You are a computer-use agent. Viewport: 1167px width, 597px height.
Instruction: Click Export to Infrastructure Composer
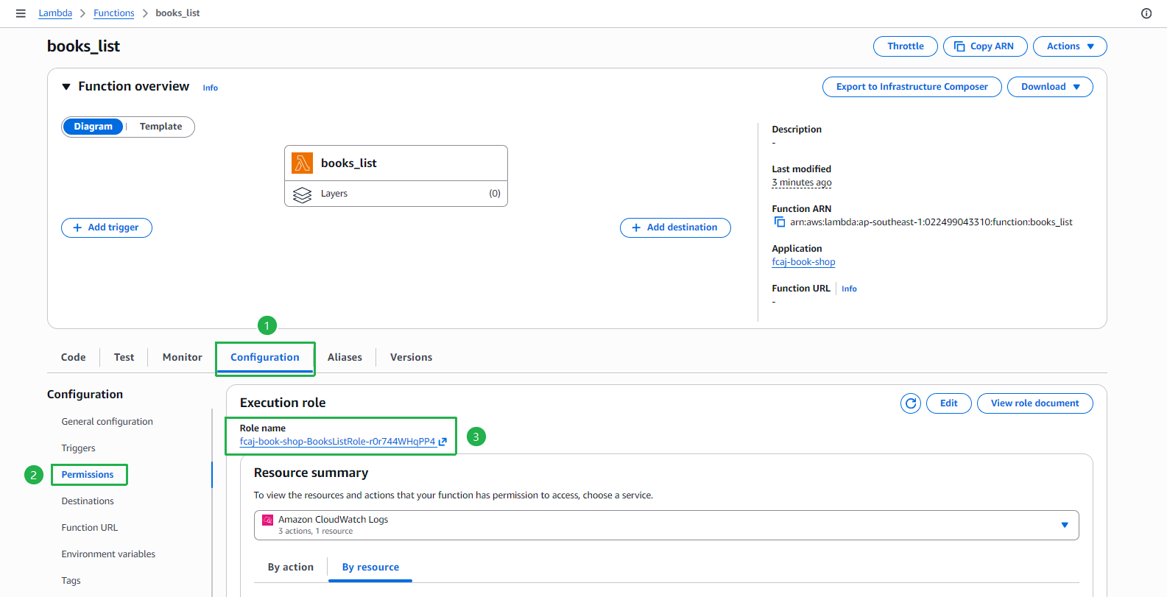(912, 87)
